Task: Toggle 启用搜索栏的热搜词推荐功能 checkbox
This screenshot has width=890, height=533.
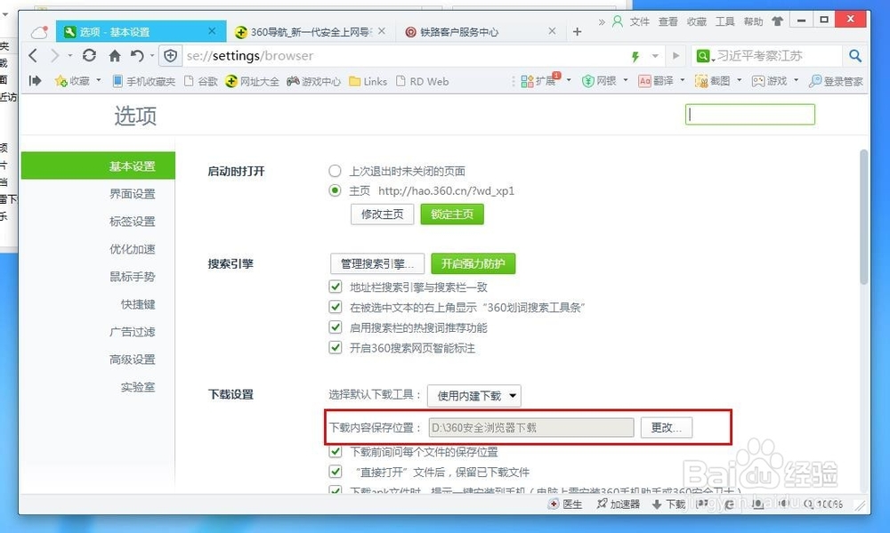Action: pos(336,327)
